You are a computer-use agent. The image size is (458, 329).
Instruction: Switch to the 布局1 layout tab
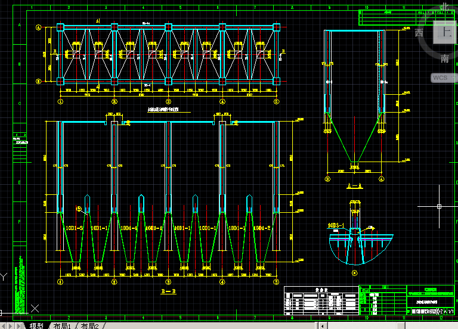pos(62,325)
